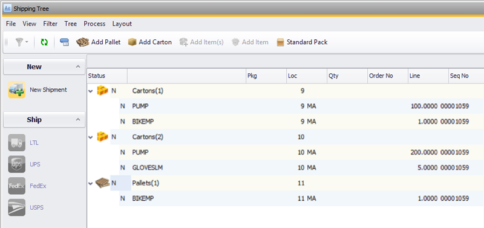Select the GLOVESLM row
Screen dimensions: 484x228
click(x=301, y=168)
